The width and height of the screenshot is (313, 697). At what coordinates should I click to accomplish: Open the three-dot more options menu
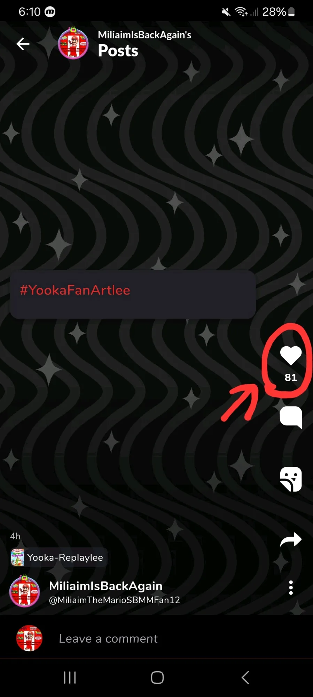[291, 588]
